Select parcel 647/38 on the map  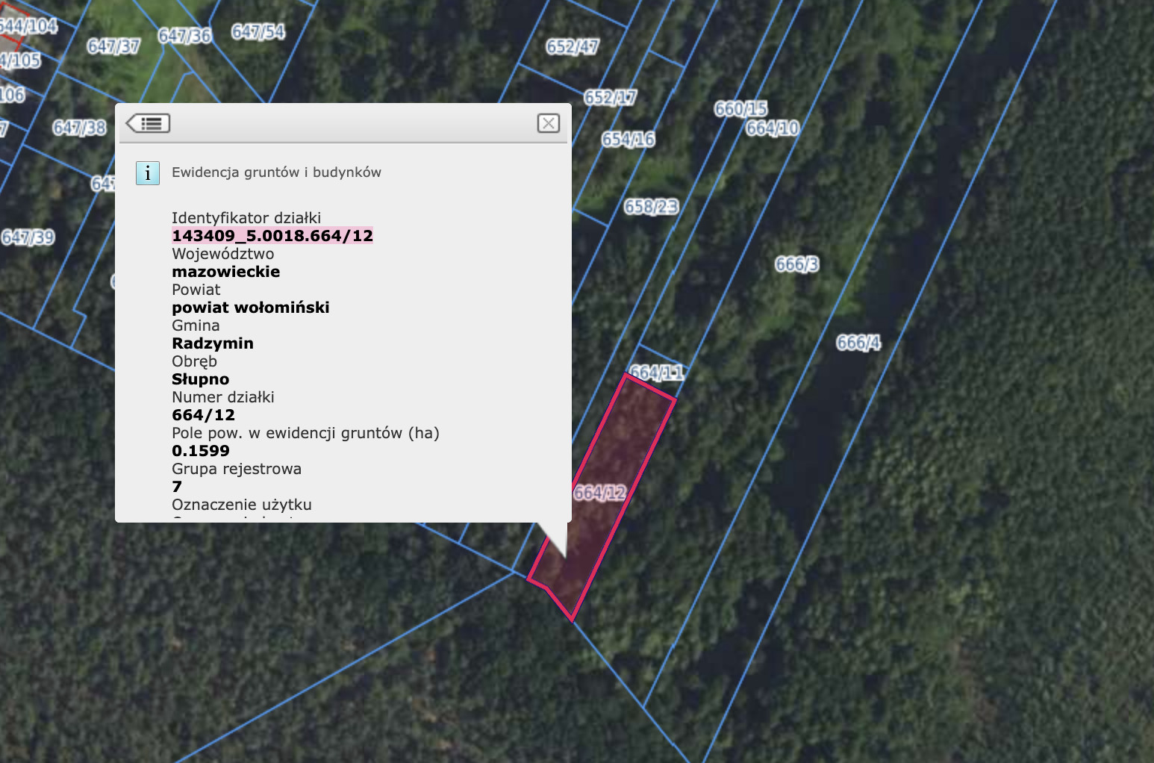point(79,128)
